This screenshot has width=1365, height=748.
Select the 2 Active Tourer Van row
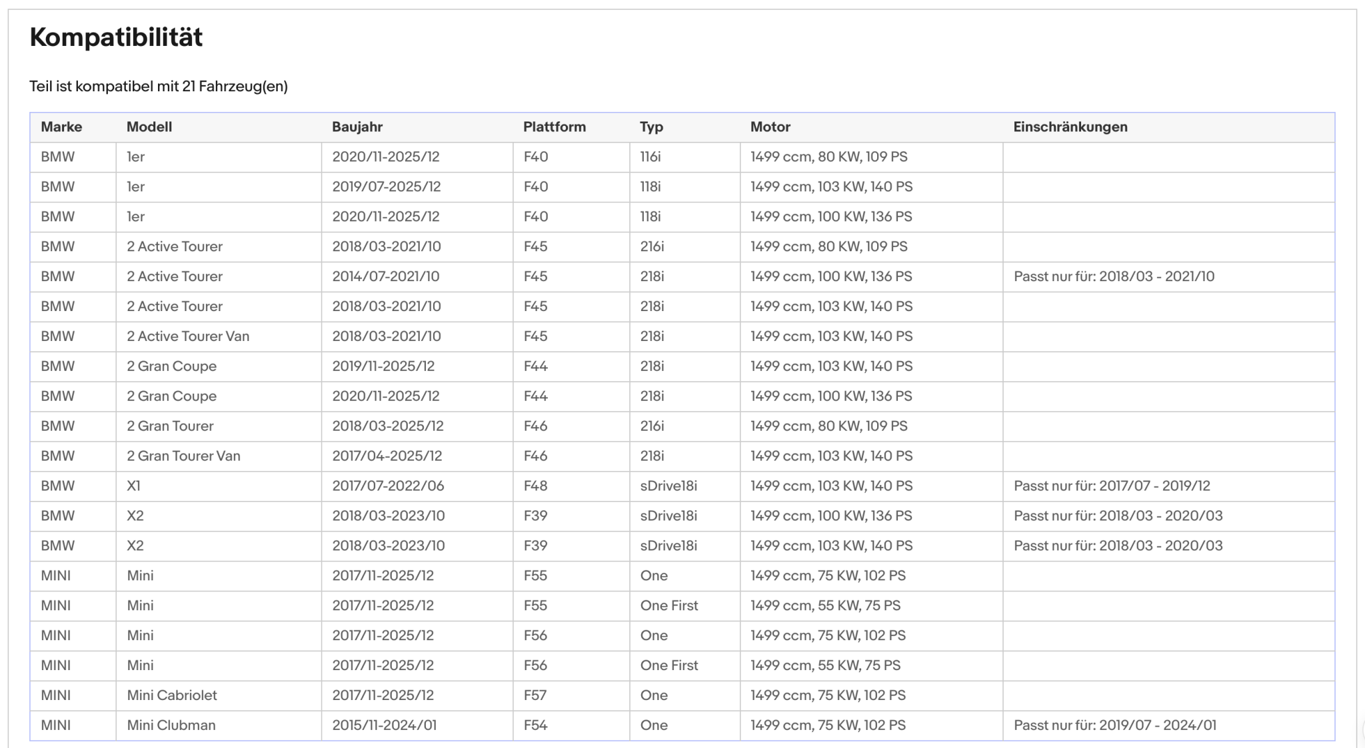(x=682, y=336)
